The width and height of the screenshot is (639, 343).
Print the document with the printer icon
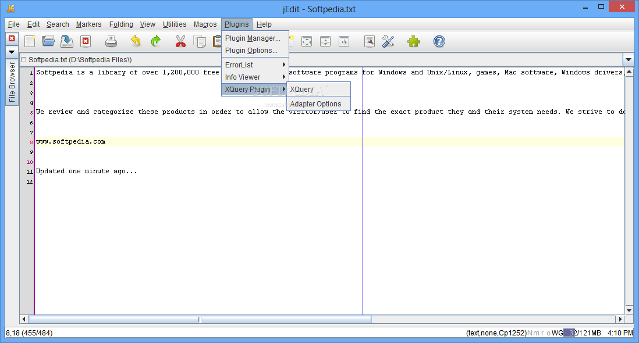point(111,41)
